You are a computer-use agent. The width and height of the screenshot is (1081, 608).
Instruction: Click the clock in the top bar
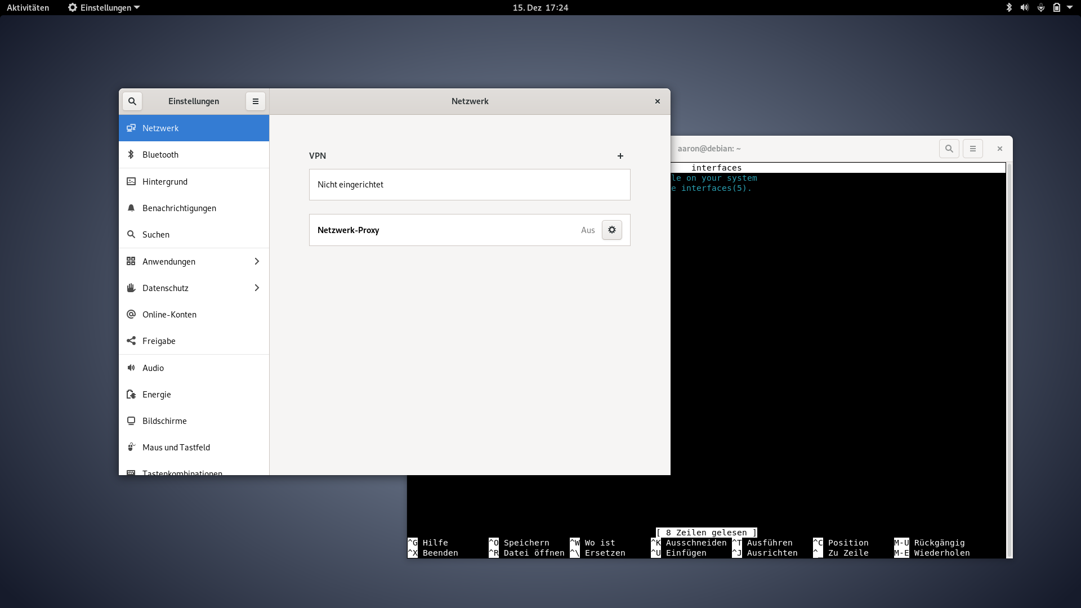(x=539, y=7)
